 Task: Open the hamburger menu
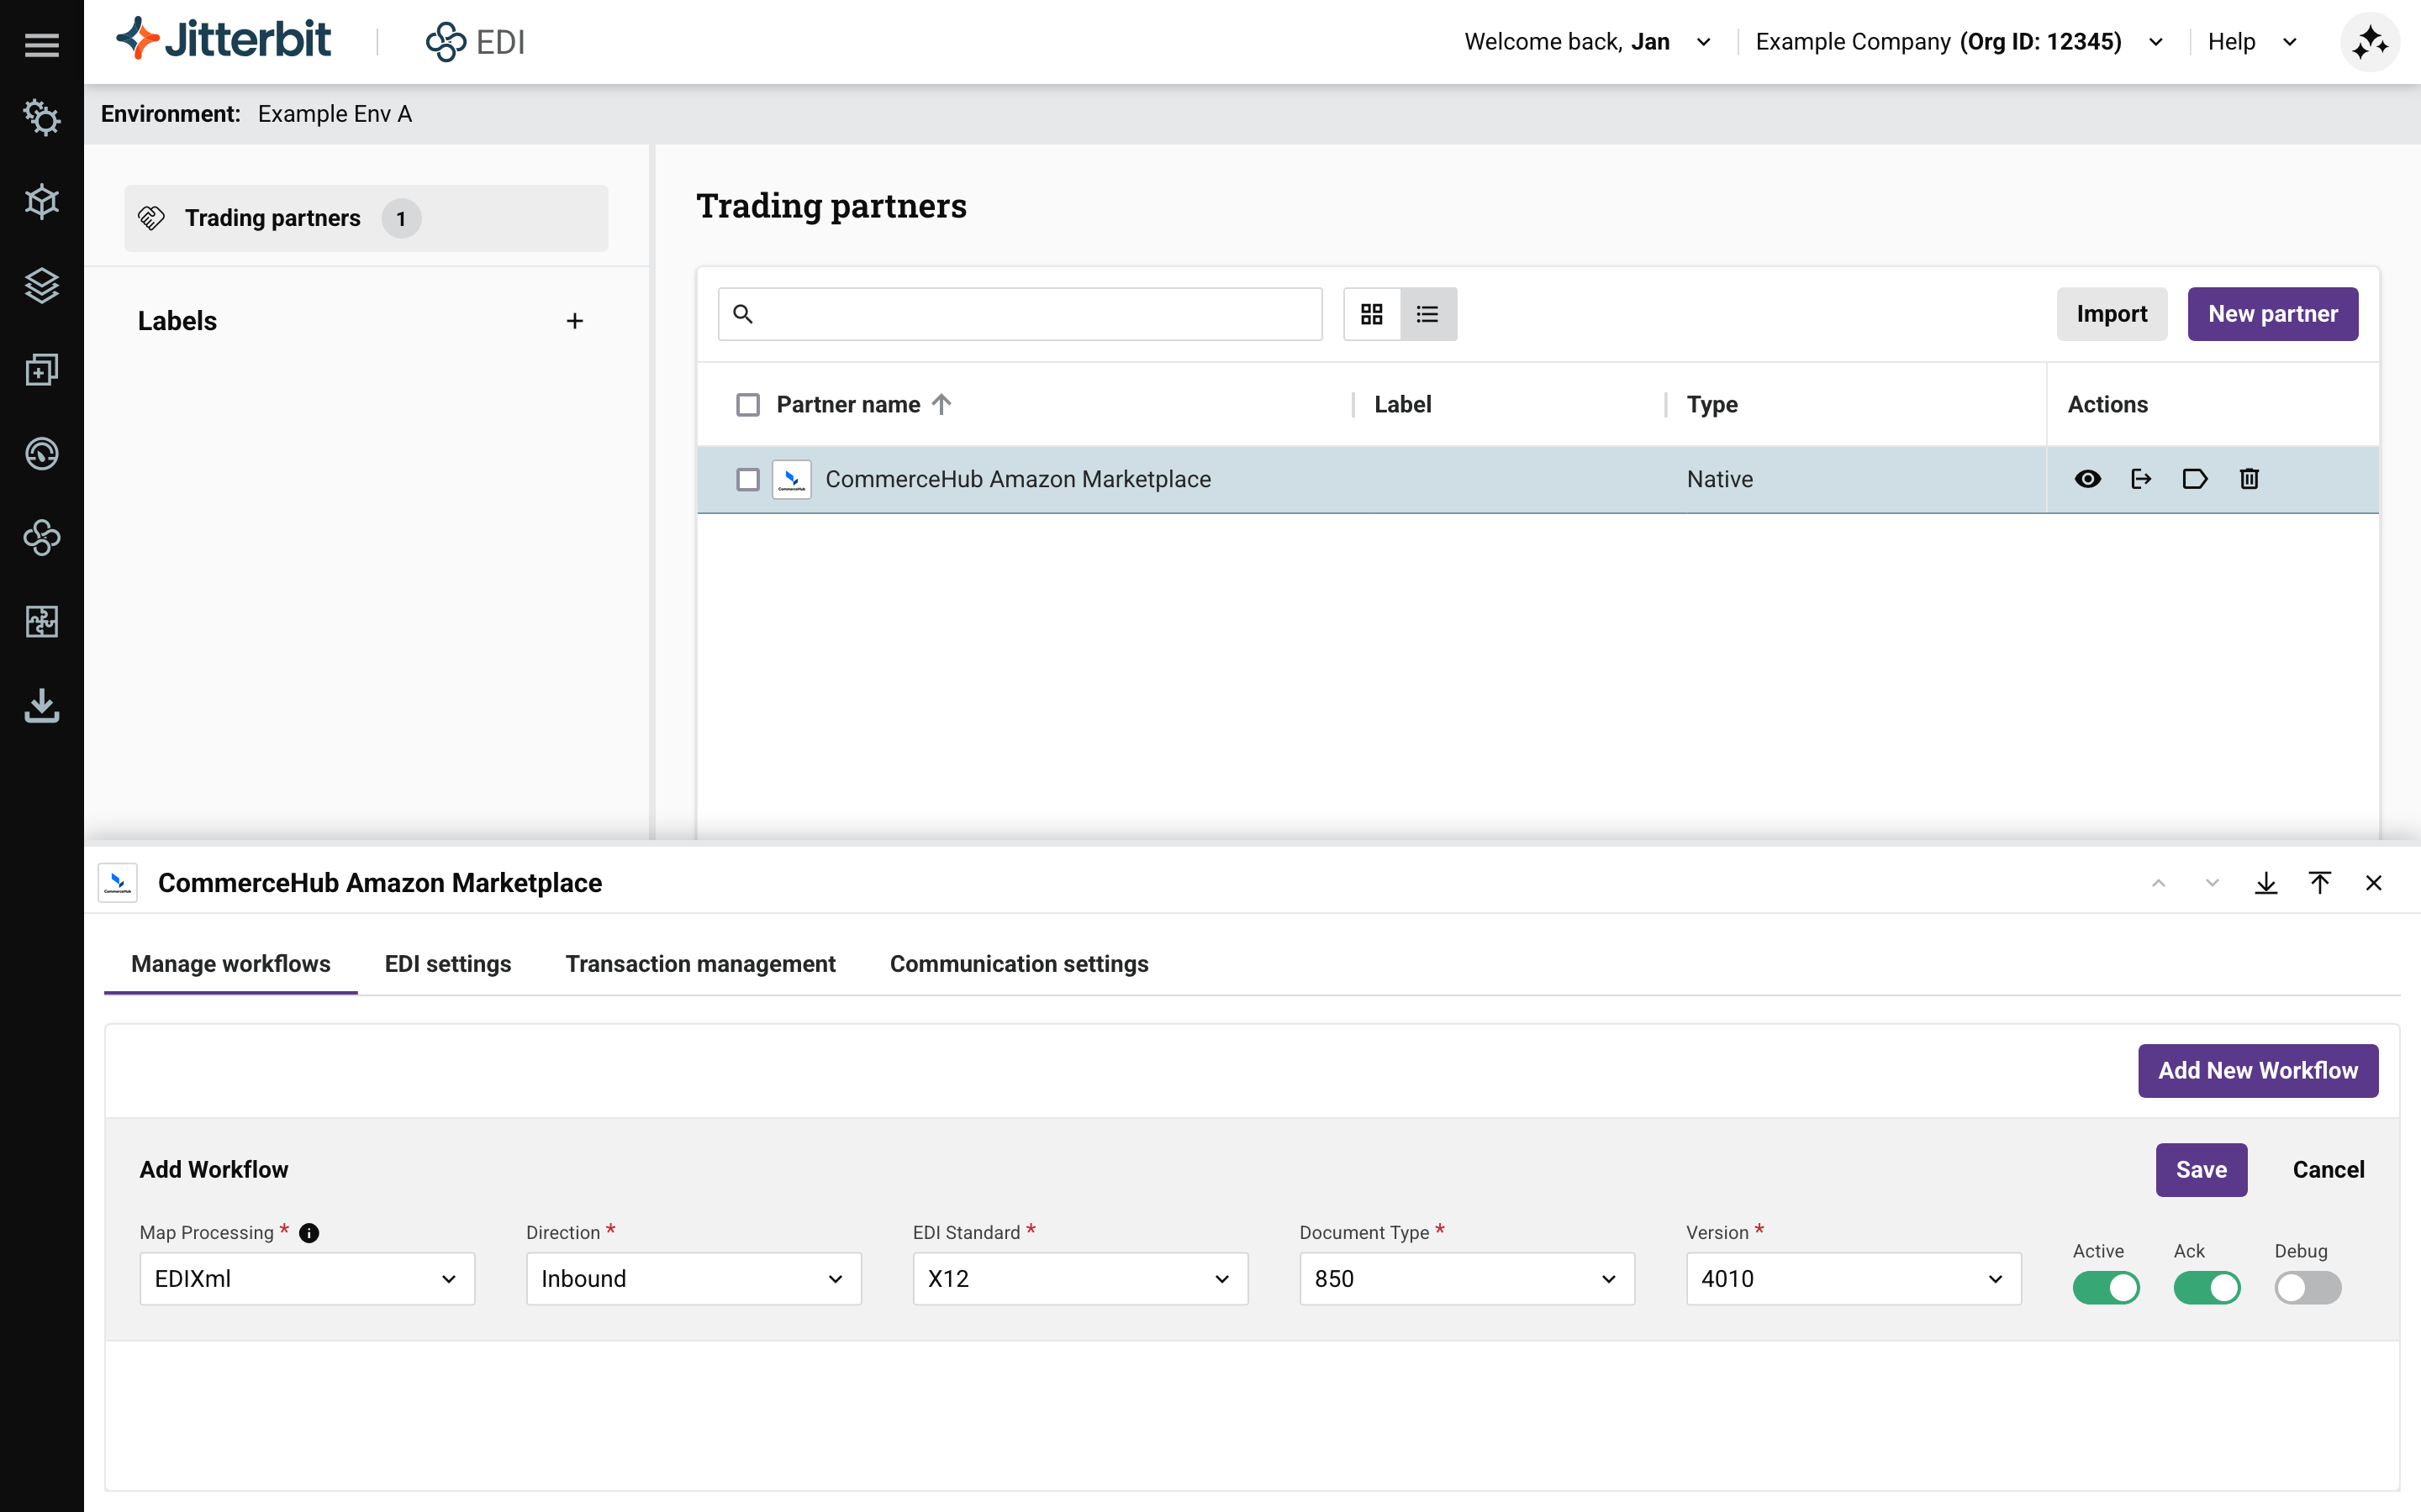(x=41, y=44)
